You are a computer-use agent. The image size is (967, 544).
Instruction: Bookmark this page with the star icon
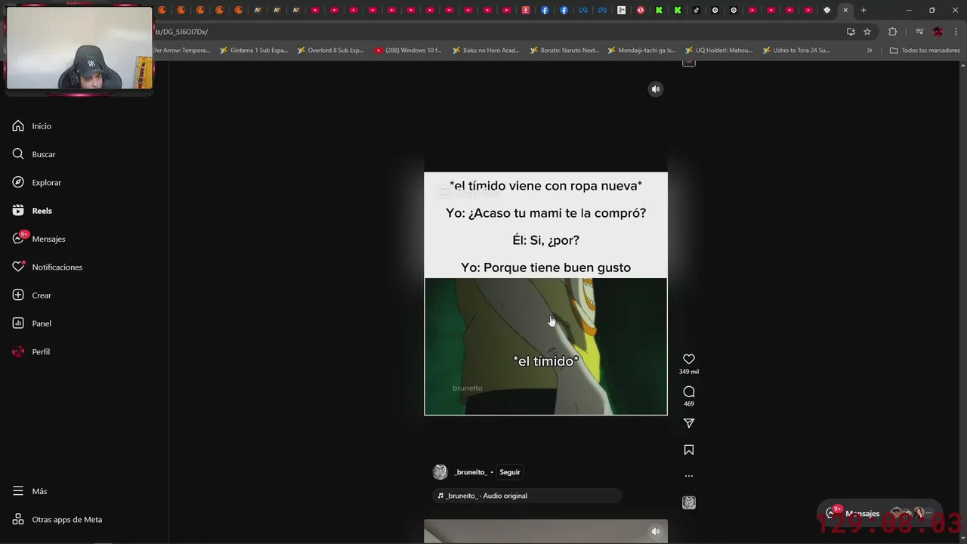(867, 32)
